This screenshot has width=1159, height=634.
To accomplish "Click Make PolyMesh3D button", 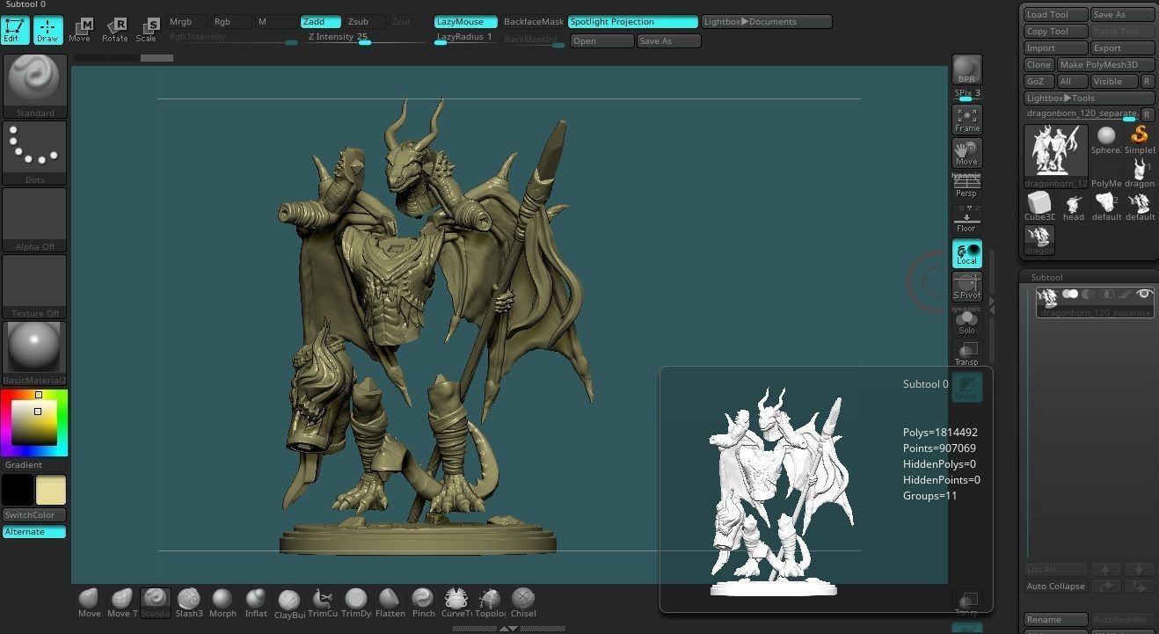I will (x=1105, y=64).
